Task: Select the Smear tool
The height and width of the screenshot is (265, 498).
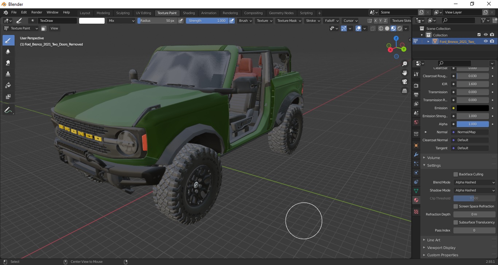Action: click(x=8, y=63)
